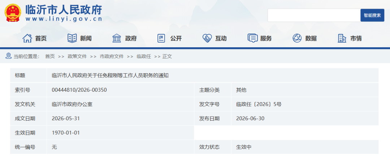Open the 政府 navigation menu
Viewport: 390px width, 165px height.
pos(131,39)
